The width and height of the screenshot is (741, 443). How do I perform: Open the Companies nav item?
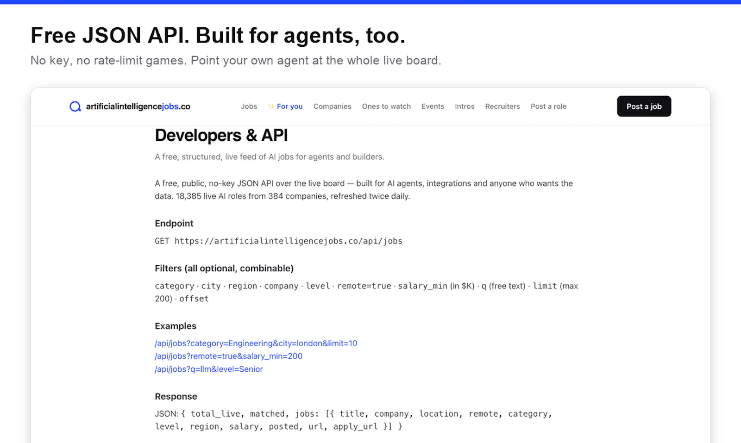click(332, 106)
